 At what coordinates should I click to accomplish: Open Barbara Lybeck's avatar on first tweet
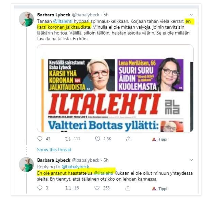26,19
